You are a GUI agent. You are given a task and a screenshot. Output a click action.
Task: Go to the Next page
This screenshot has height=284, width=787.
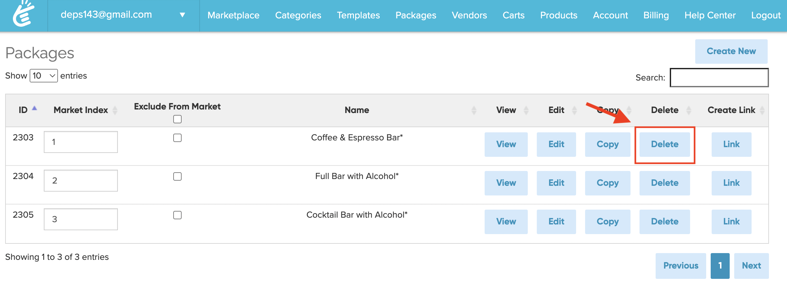pos(751,266)
